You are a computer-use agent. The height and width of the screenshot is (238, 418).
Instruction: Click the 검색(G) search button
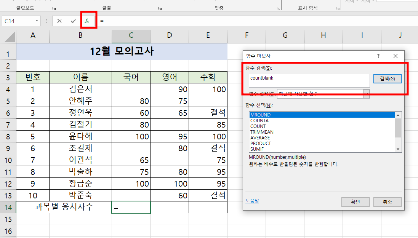coord(388,78)
